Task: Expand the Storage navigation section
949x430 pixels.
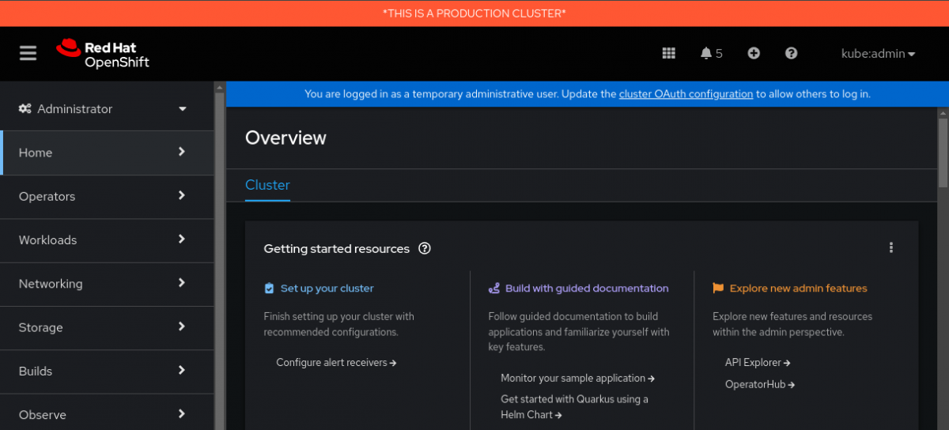Action: point(107,327)
